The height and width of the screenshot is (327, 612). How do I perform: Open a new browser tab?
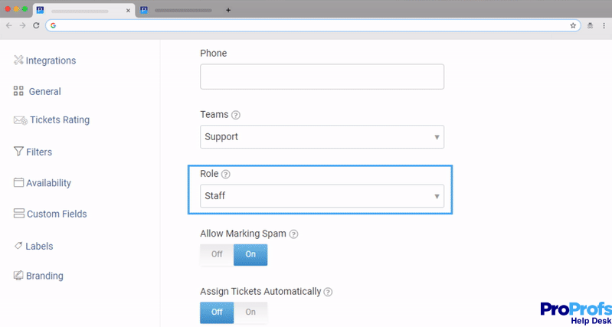228,11
